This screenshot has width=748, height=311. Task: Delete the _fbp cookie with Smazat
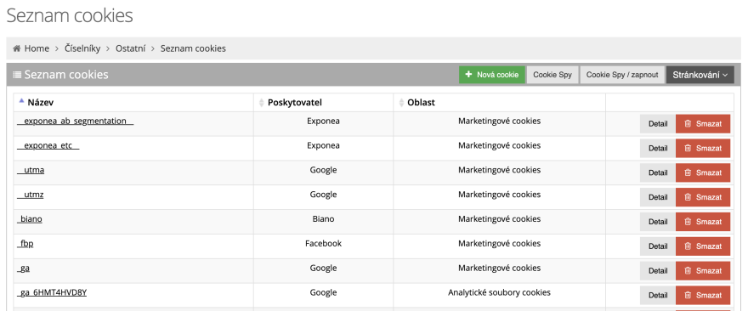(703, 246)
